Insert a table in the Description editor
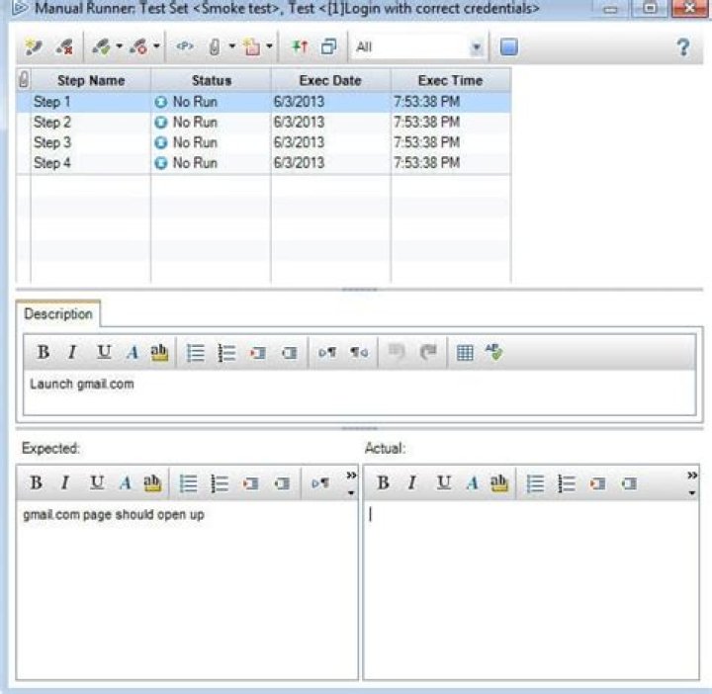 point(464,353)
